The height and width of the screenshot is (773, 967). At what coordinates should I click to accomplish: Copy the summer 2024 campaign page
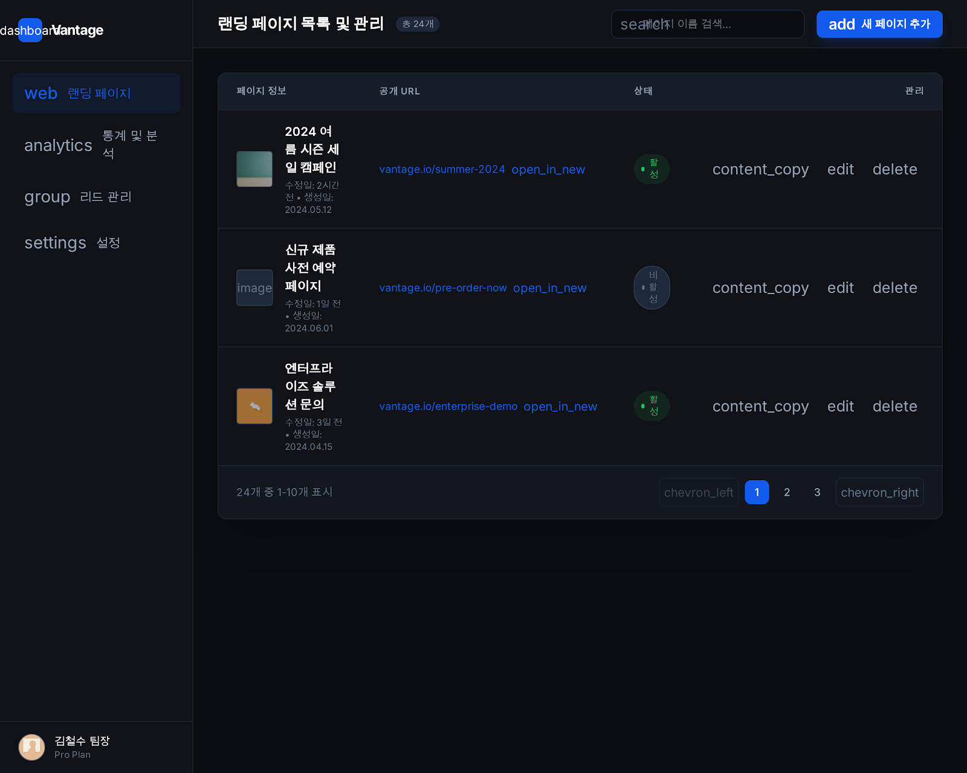coord(760,169)
